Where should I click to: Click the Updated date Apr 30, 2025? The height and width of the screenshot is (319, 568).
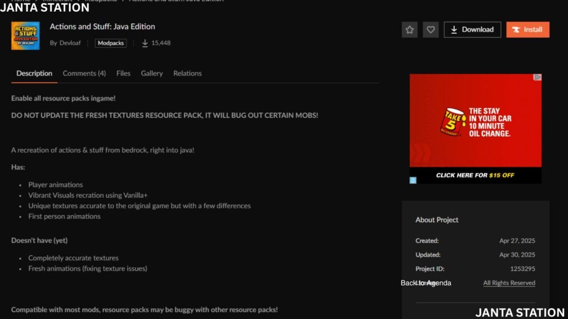pos(517,255)
